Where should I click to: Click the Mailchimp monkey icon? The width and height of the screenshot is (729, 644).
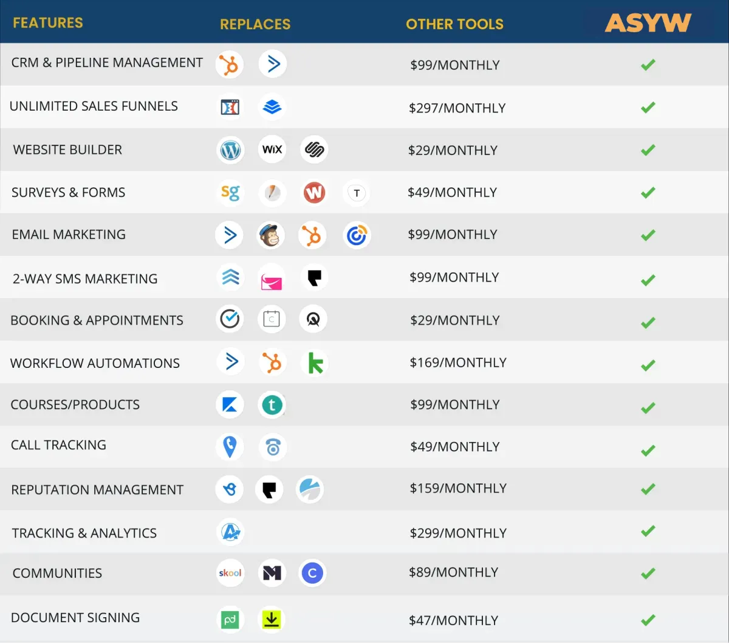(270, 235)
